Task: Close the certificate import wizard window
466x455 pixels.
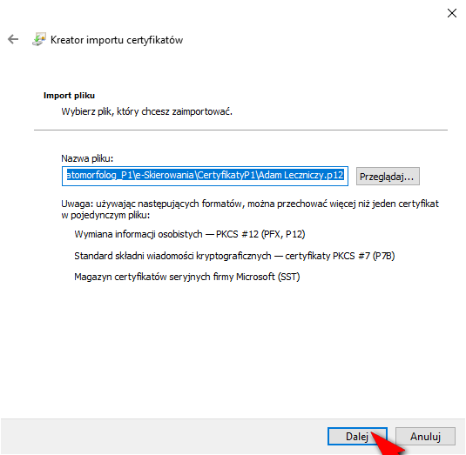Action: coord(452,13)
